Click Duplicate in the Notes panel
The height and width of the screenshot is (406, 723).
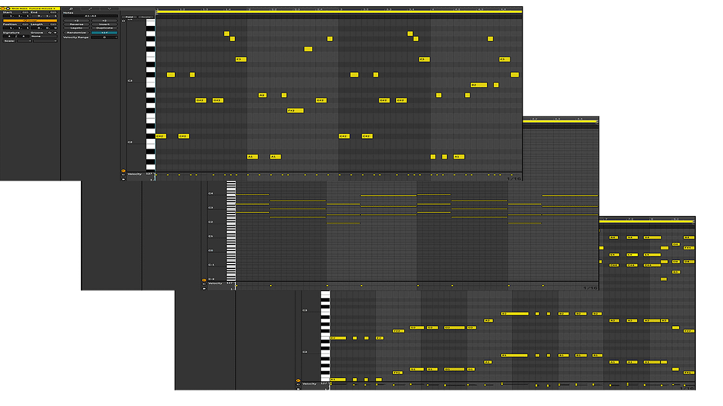click(x=104, y=28)
